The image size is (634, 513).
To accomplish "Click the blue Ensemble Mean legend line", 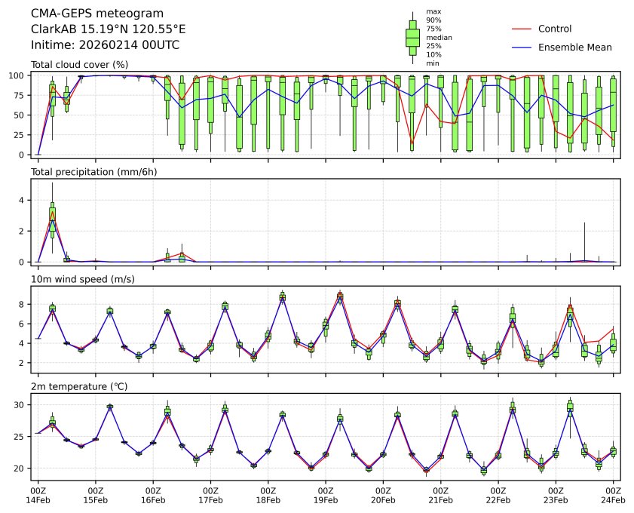I will tap(522, 47).
